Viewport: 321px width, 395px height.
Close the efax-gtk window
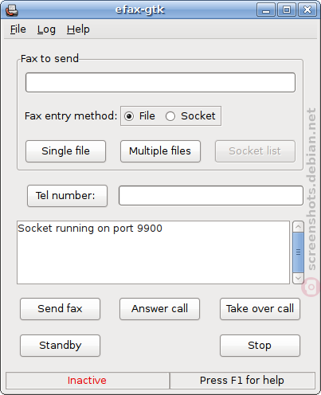click(307, 10)
